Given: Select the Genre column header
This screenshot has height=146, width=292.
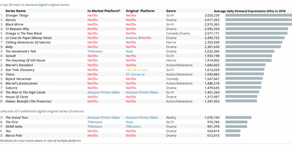Looking at the screenshot, I should [x=171, y=11].
